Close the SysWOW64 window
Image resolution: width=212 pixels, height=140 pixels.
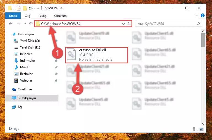[x=199, y=8]
